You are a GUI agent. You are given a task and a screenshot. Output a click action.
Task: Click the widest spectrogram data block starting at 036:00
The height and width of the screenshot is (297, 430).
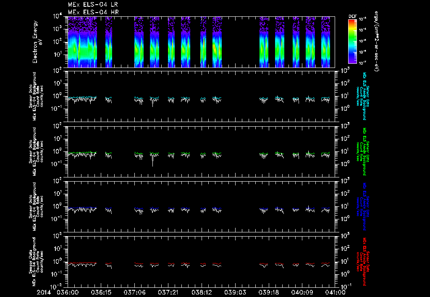coord(82,42)
